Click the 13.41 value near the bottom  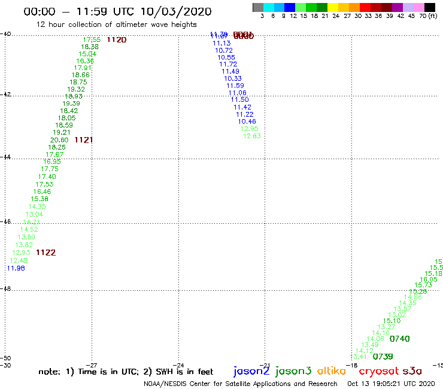point(358,357)
